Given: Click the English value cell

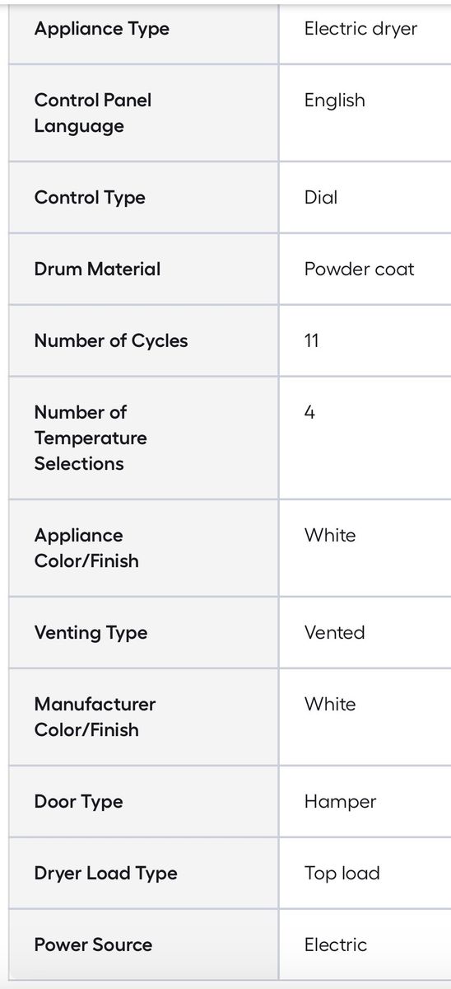Looking at the screenshot, I should point(334,101).
